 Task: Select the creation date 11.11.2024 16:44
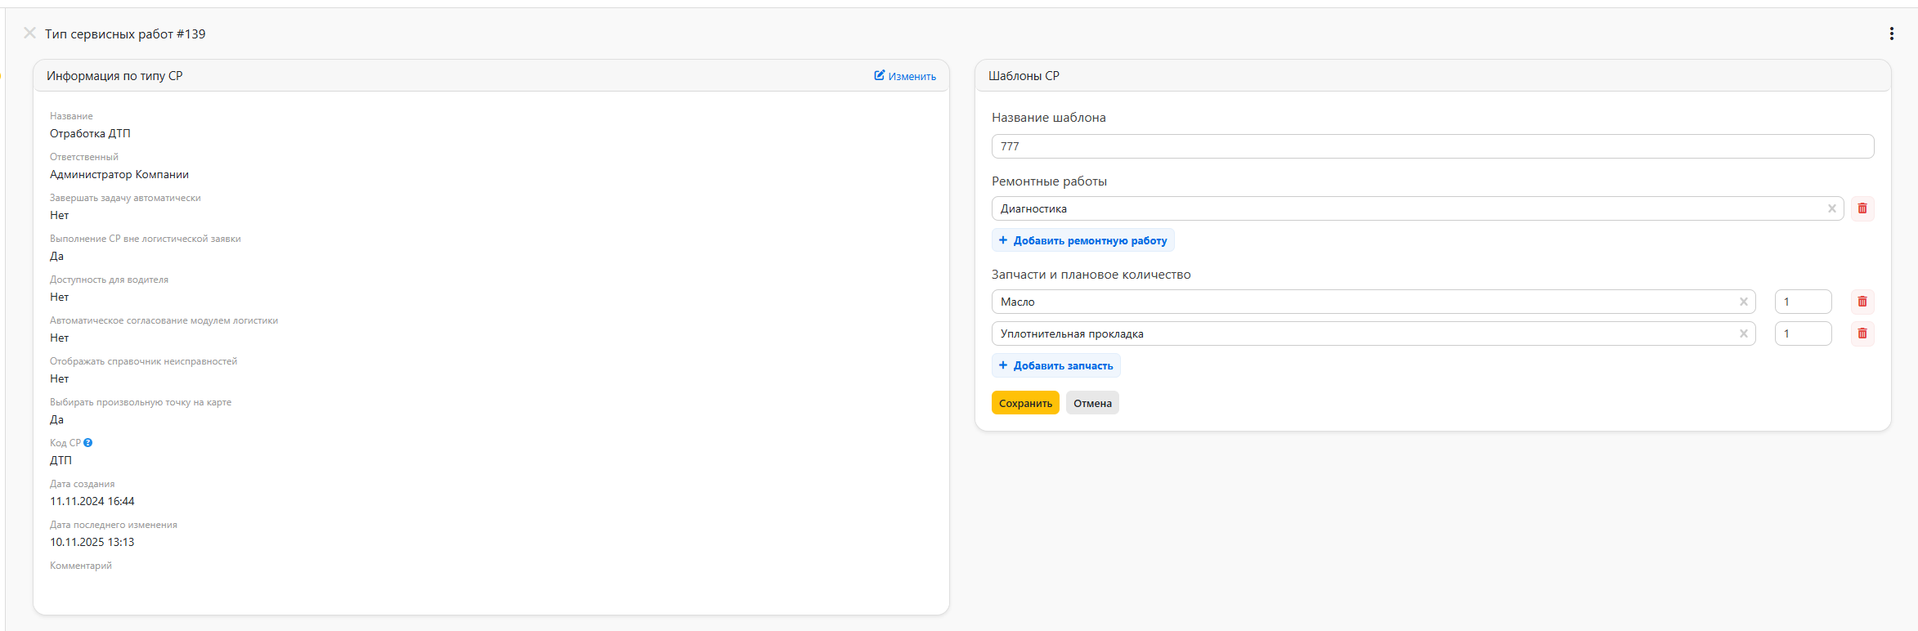[x=92, y=501]
